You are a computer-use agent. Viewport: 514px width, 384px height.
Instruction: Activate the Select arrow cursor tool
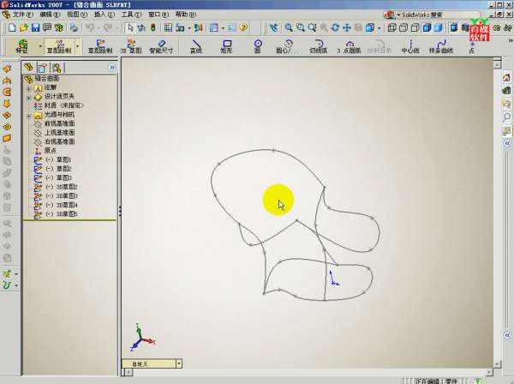[130, 28]
